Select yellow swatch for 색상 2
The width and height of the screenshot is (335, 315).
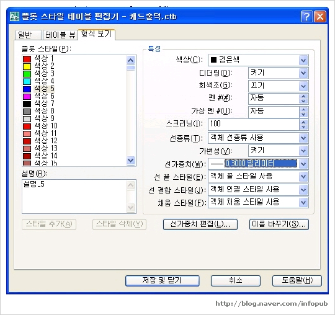[27, 66]
